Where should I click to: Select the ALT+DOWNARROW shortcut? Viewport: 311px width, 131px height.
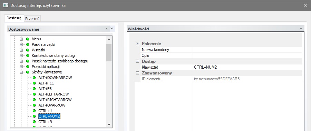click(55, 78)
